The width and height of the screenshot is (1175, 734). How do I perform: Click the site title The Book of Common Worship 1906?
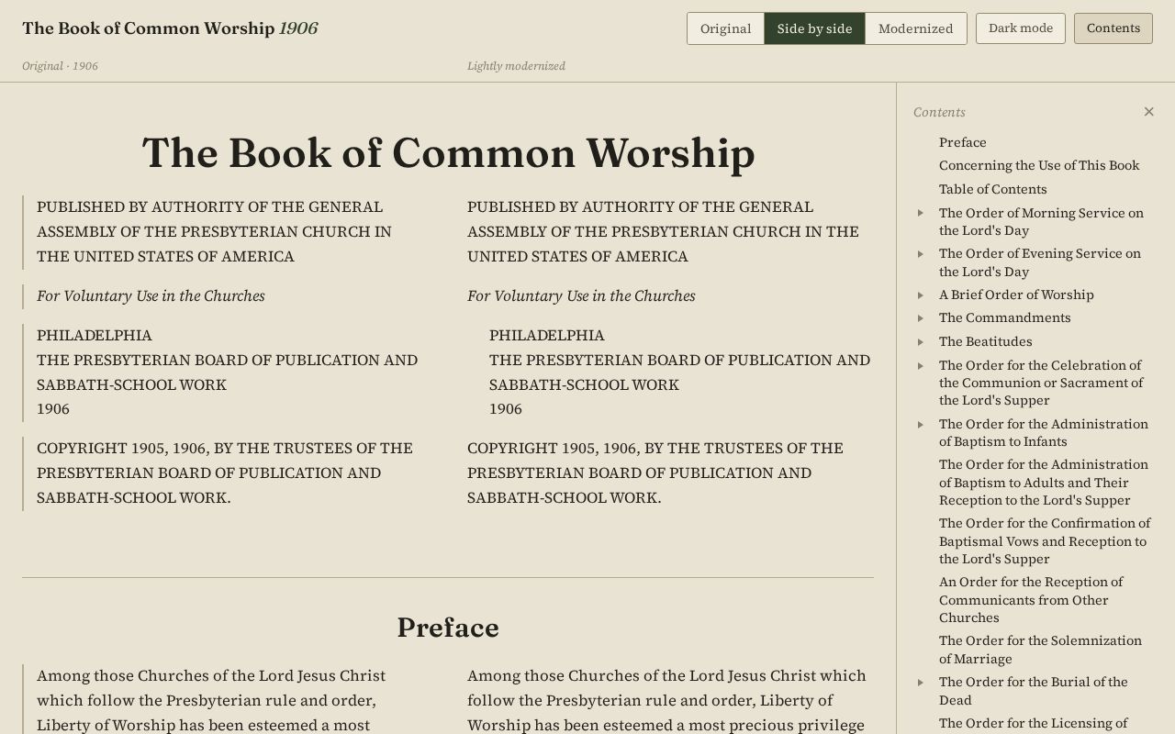[x=170, y=28]
